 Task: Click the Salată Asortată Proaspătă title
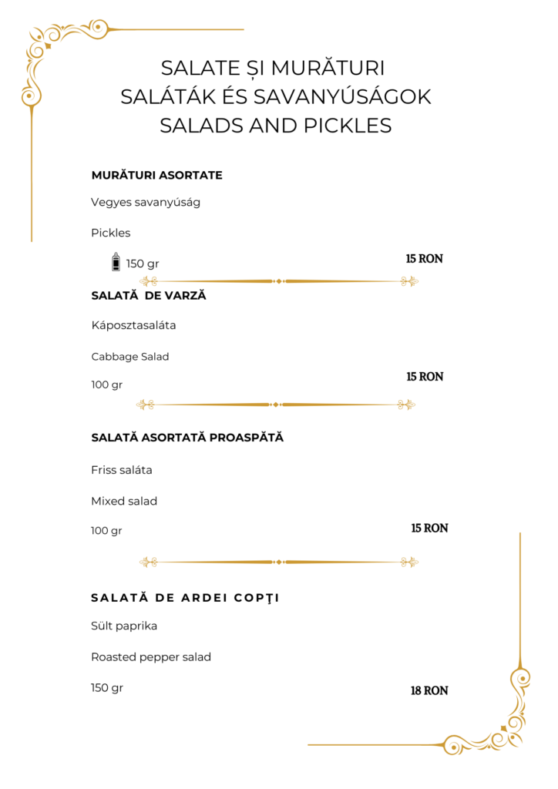tap(187, 438)
